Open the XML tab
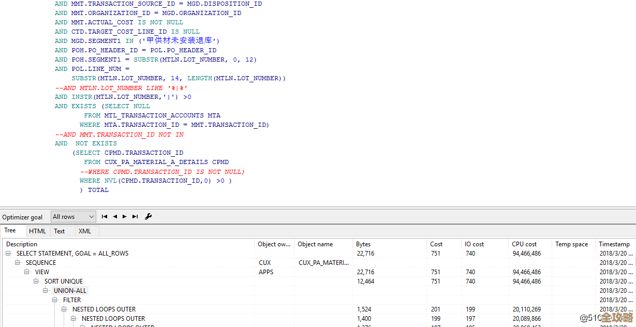Screen dimensions: 636x327 (x=84, y=231)
